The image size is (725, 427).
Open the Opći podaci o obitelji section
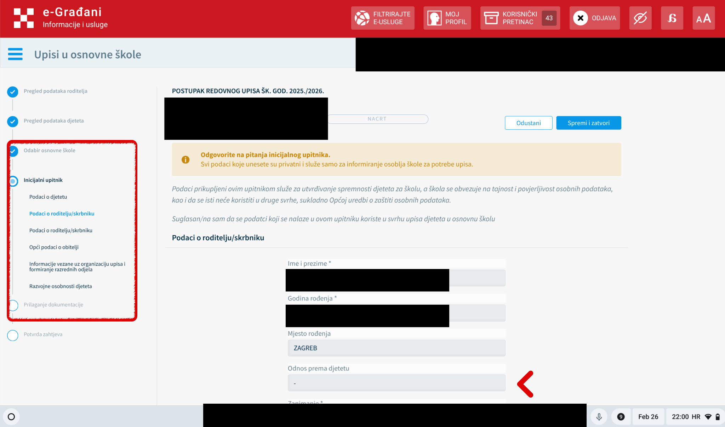click(x=54, y=247)
